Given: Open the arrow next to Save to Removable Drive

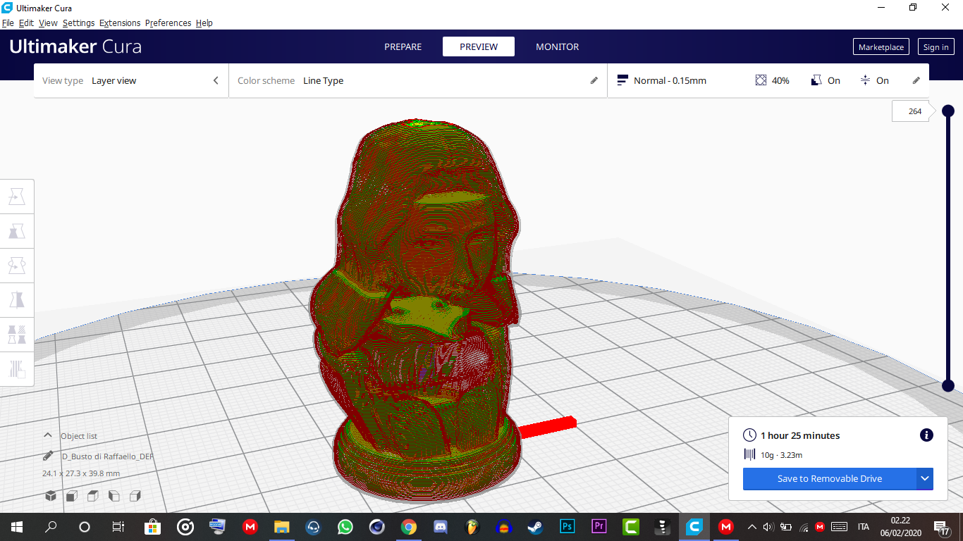Looking at the screenshot, I should 925,479.
